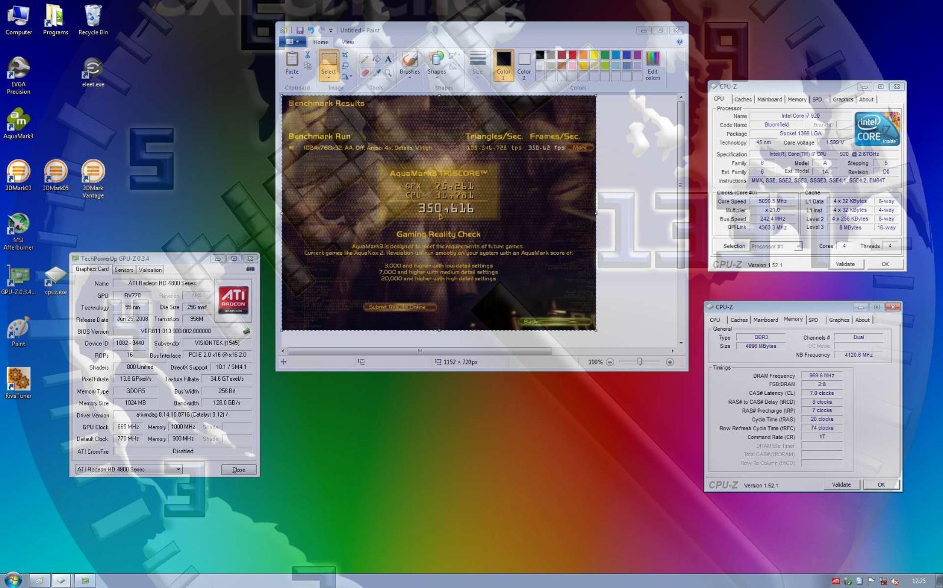The width and height of the screenshot is (943, 588).
Task: Click the ATI tray icon in the taskbar
Action: pos(836,581)
